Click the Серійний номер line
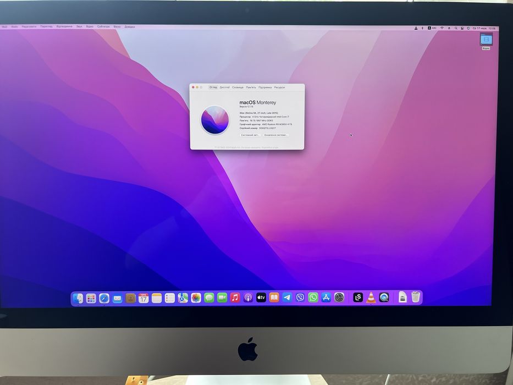Image resolution: width=513 pixels, height=385 pixels. pyautogui.click(x=258, y=128)
